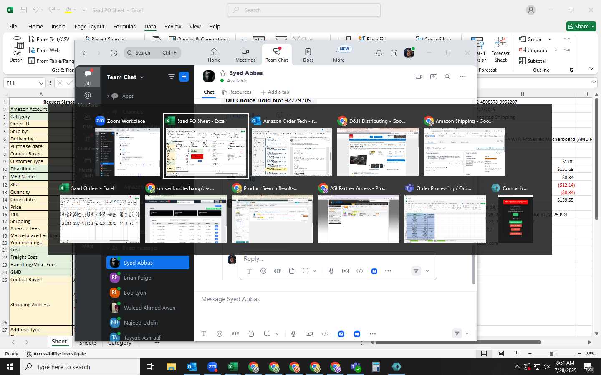
Task: Open Outlook from the taskbar
Action: pos(192,367)
